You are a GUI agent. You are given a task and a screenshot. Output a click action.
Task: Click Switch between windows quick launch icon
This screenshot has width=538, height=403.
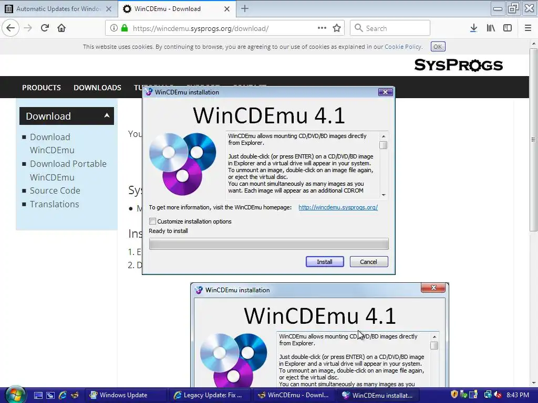50,395
